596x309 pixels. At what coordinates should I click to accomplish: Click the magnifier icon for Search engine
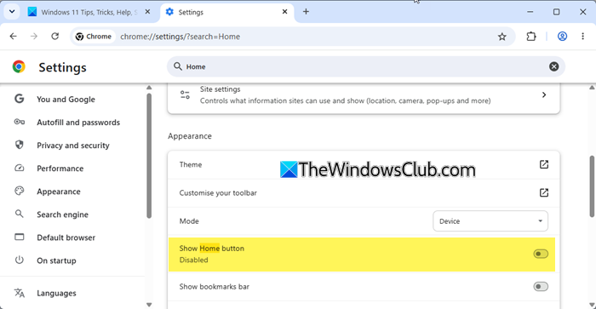pos(19,214)
